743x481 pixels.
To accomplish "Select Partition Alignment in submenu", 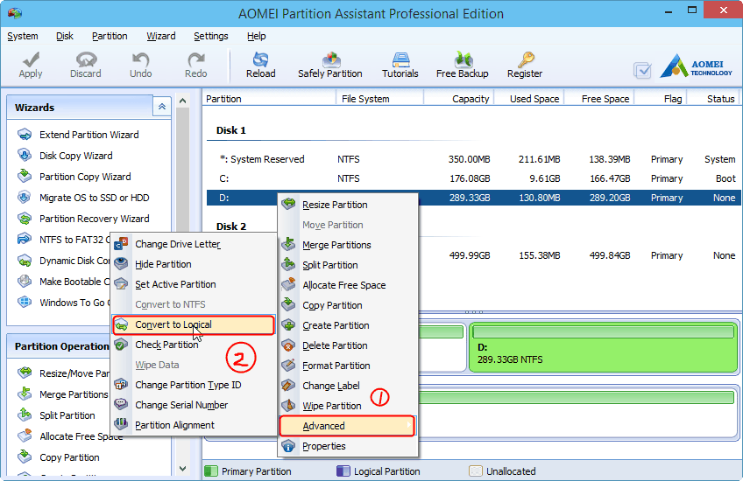I will pos(194,425).
